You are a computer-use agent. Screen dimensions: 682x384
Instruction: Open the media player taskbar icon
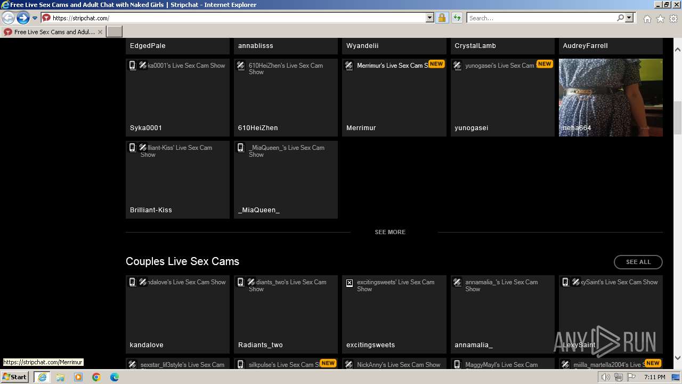tap(78, 377)
